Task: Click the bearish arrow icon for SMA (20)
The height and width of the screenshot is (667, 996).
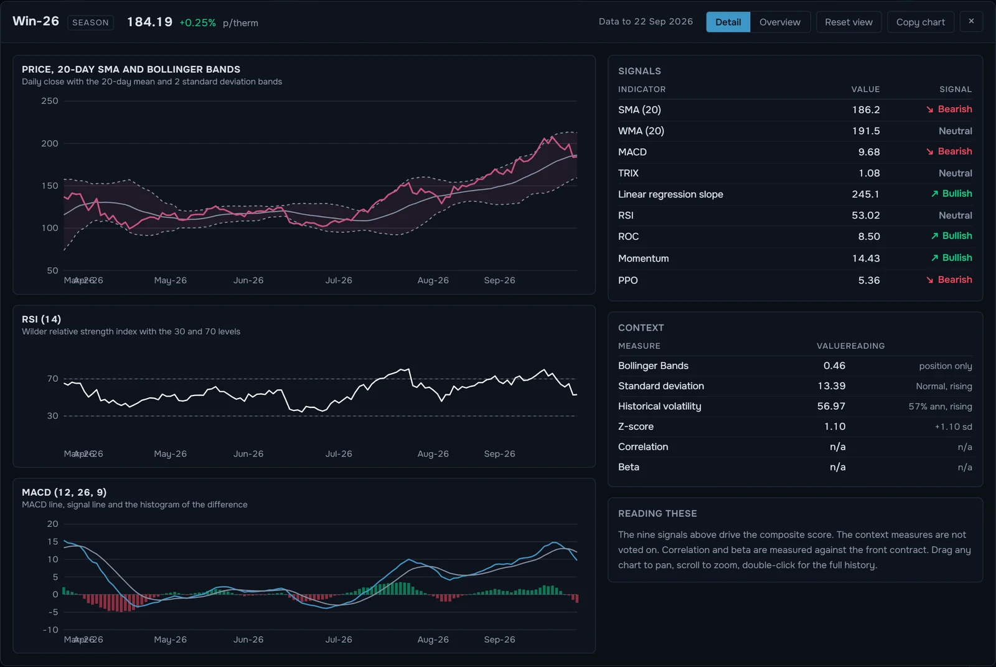Action: pyautogui.click(x=929, y=110)
